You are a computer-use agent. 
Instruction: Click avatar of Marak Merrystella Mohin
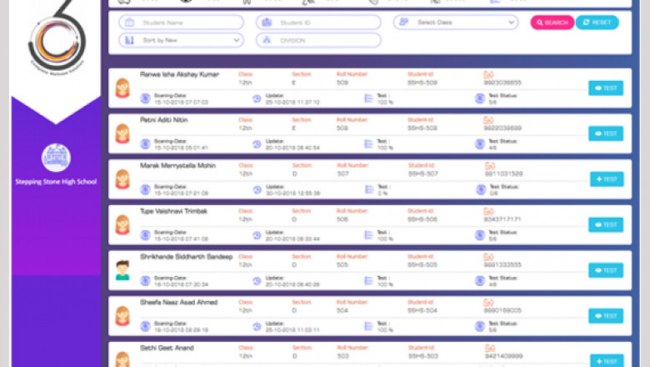pyautogui.click(x=122, y=179)
